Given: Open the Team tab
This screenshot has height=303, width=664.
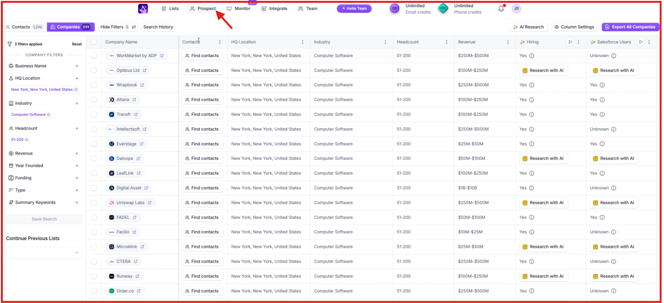Looking at the screenshot, I should pos(308,8).
